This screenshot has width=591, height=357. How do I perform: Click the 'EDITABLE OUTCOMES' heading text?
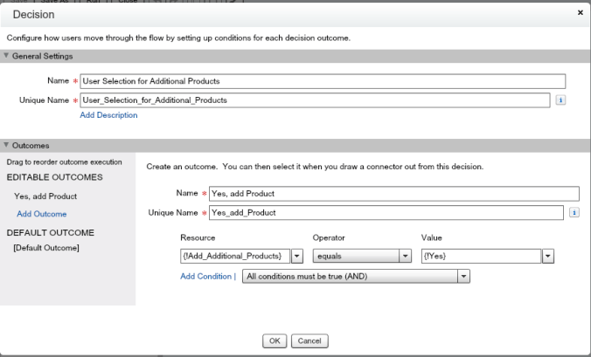pyautogui.click(x=55, y=177)
